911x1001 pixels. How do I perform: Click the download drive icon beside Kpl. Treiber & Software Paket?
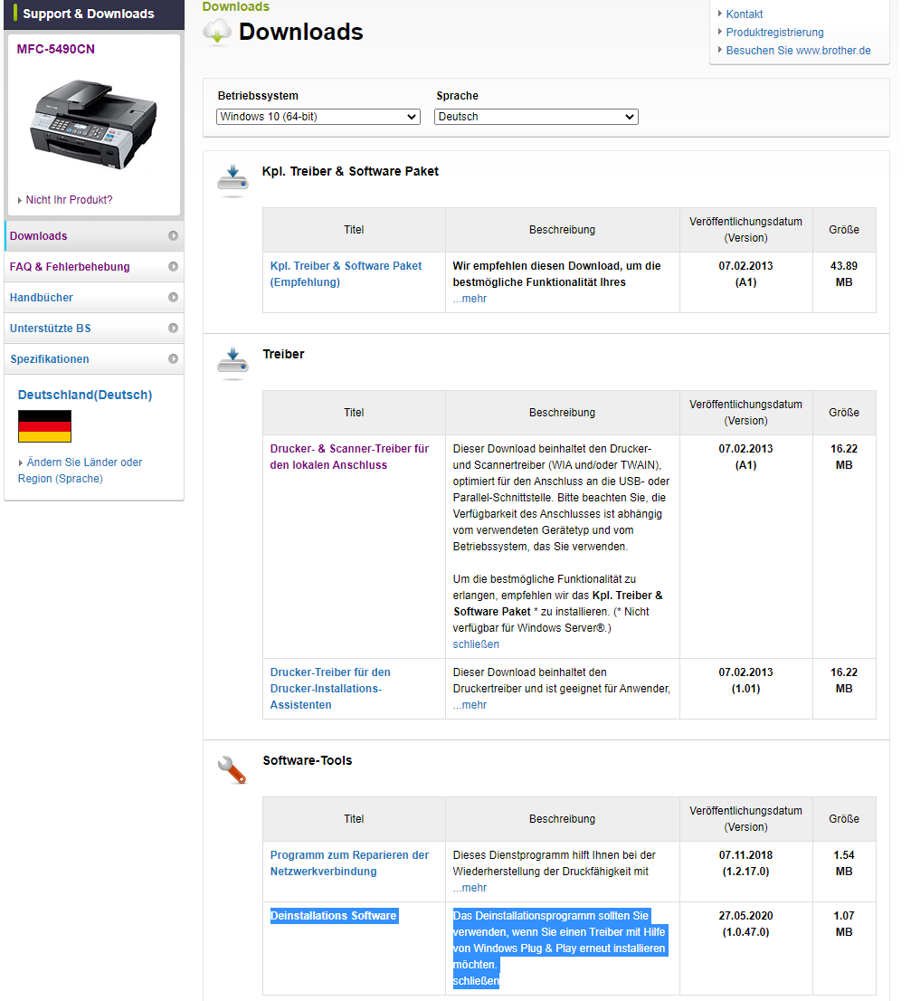pyautogui.click(x=232, y=180)
